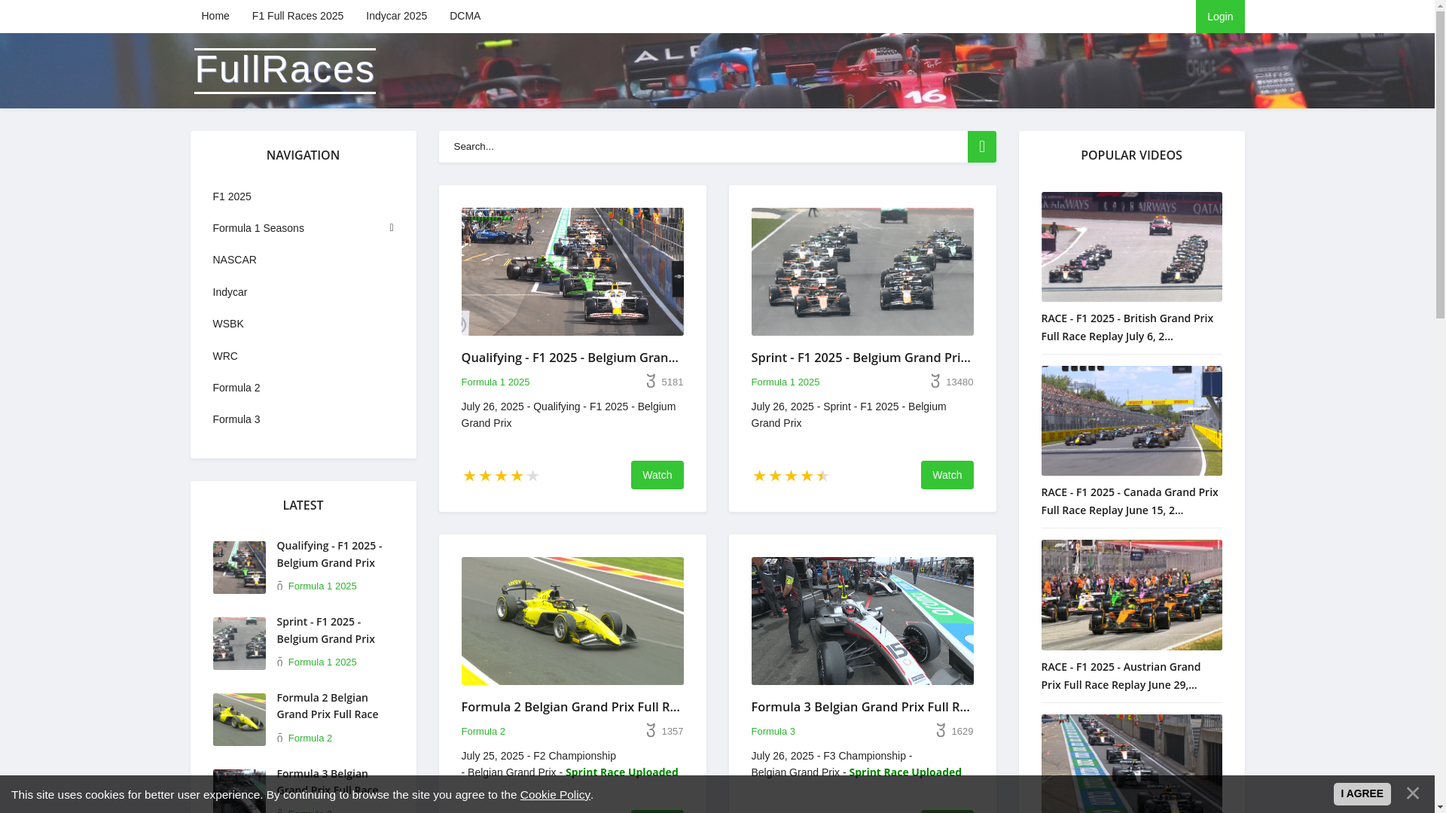Image resolution: width=1446 pixels, height=813 pixels.
Task: Click Formula 3 category link on main card
Action: [773, 732]
